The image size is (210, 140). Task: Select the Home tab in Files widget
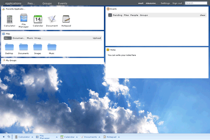coord(8,38)
